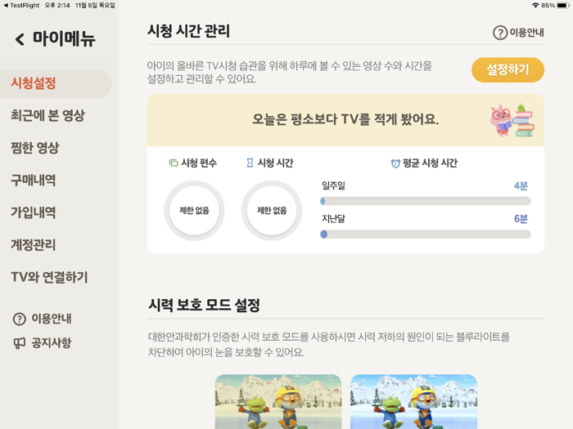Click the 시청 편수 video count icon

click(174, 163)
